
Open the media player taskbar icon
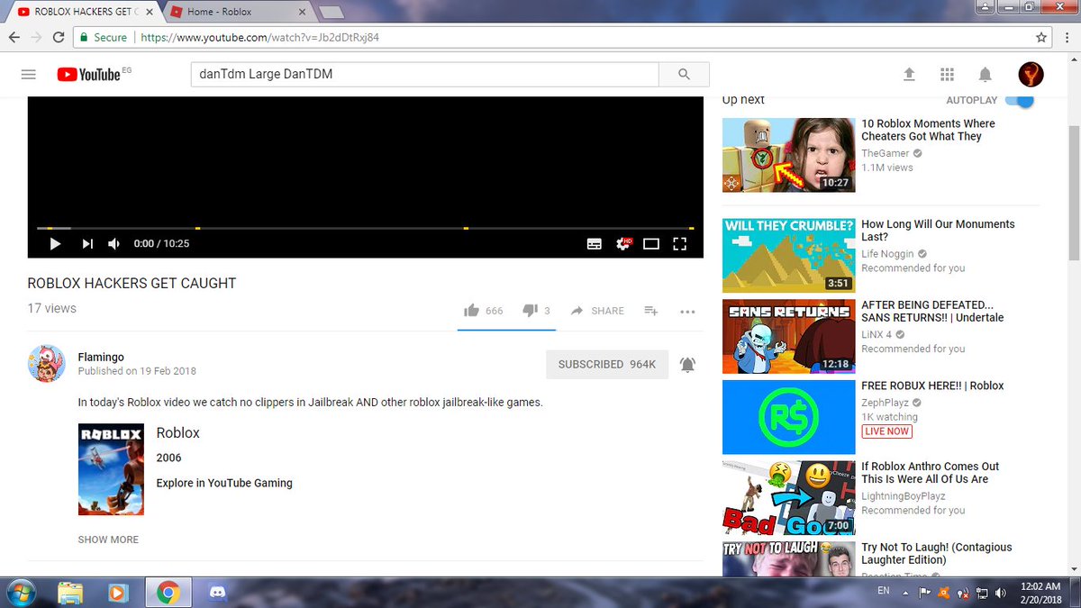(118, 593)
